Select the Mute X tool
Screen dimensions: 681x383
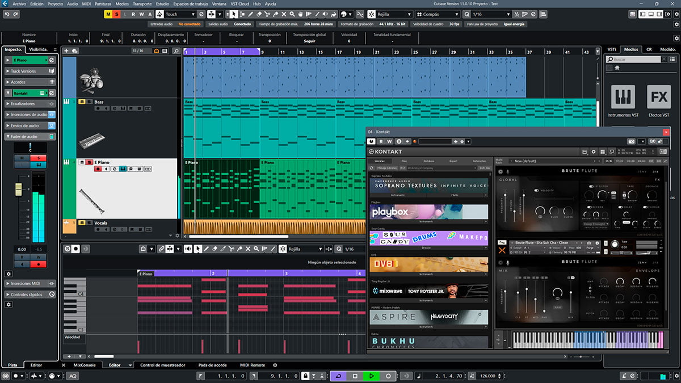point(284,14)
